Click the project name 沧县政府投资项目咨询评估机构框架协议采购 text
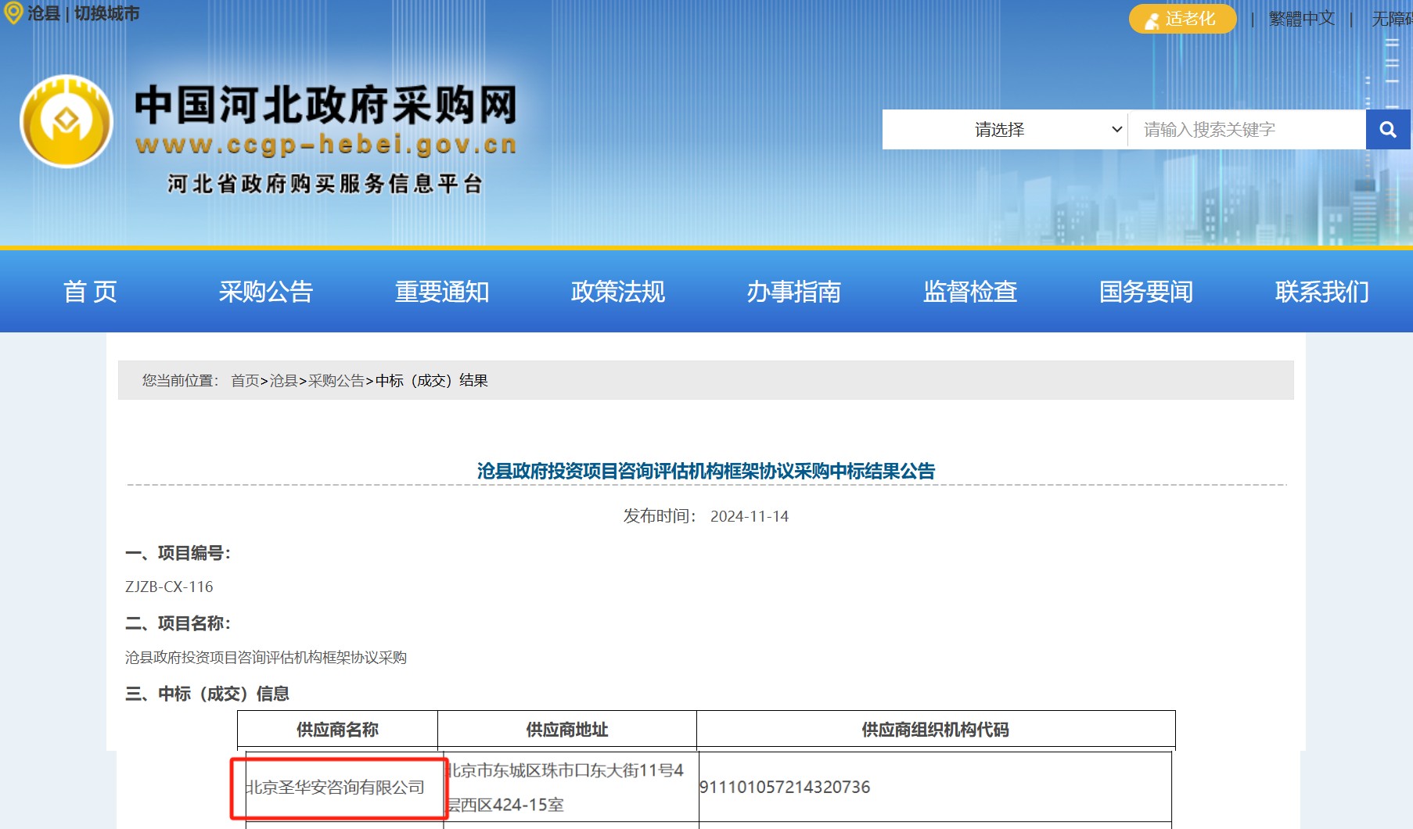Viewport: 1413px width, 829px height. click(266, 658)
